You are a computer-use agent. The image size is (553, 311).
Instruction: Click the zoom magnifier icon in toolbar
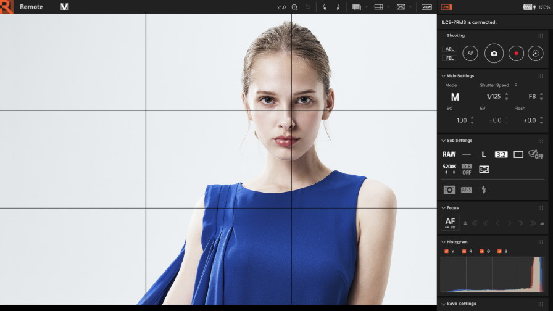click(x=294, y=7)
